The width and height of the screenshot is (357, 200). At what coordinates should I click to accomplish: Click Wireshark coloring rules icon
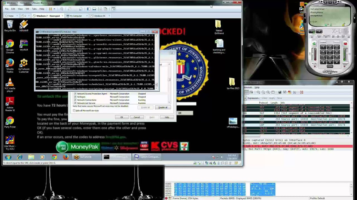pos(290,92)
